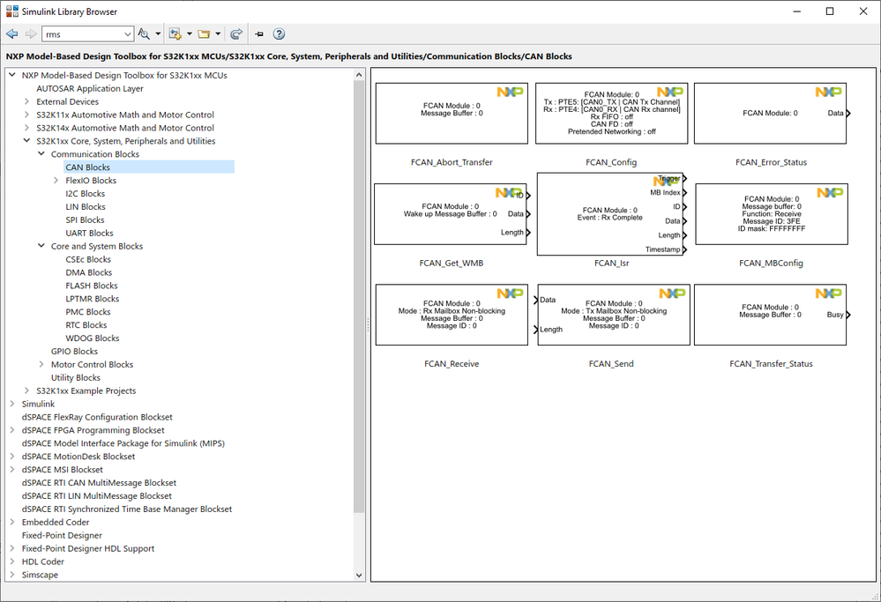Expand S32K14x Automotive Math and Motor Control

point(27,128)
